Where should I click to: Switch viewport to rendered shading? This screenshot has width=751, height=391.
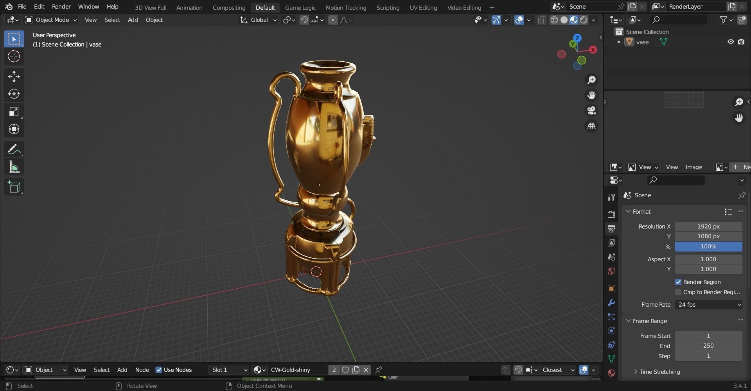584,20
